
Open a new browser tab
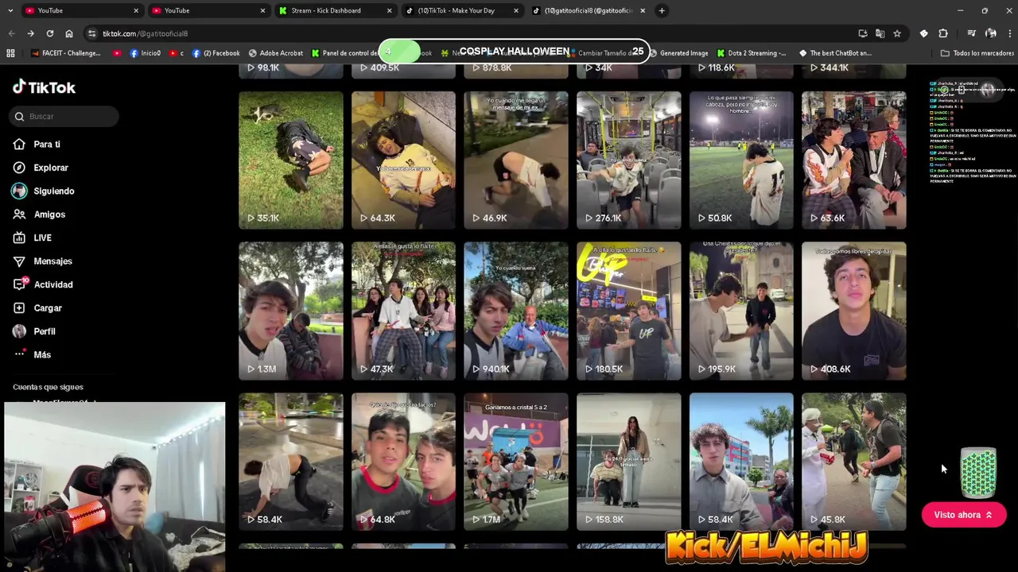(x=662, y=10)
